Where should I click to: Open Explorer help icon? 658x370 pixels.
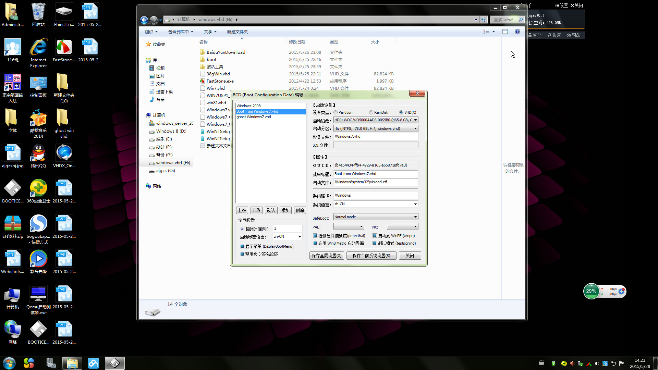tap(517, 32)
